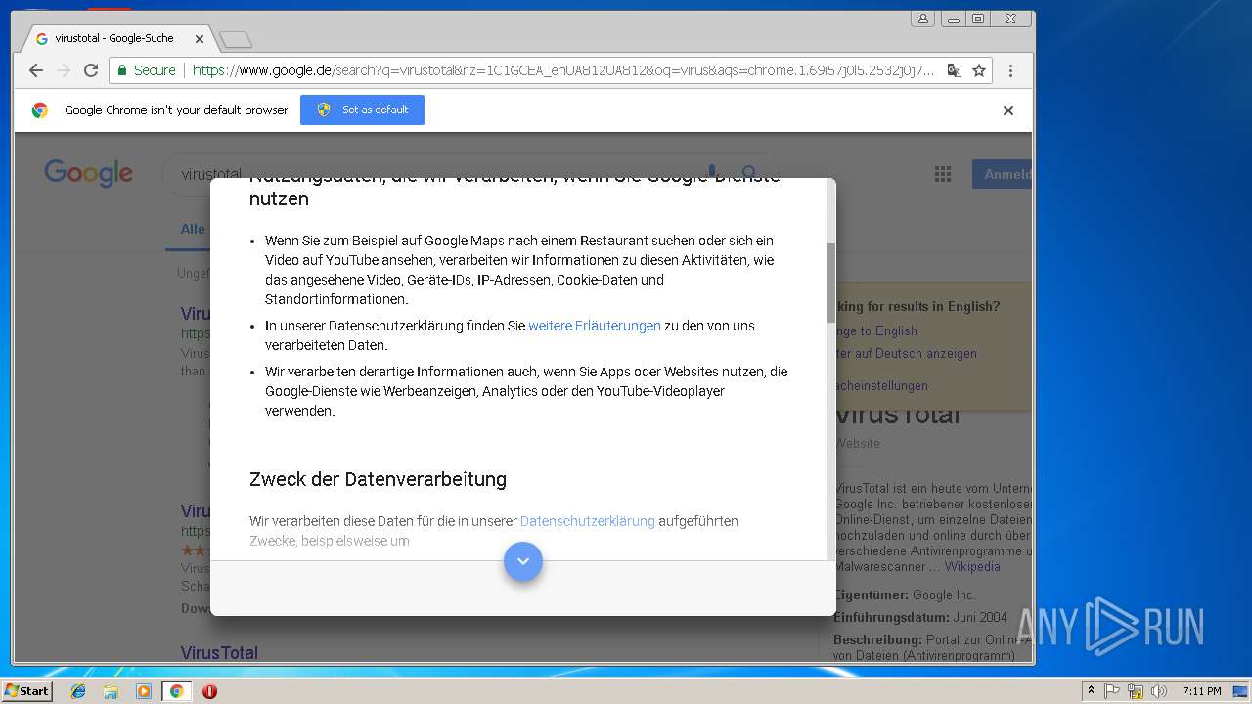
Task: Click the Set as default button
Action: 362,110
